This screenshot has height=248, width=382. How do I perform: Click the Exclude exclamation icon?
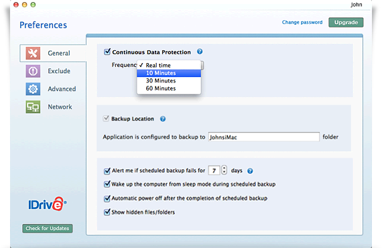tap(33, 71)
